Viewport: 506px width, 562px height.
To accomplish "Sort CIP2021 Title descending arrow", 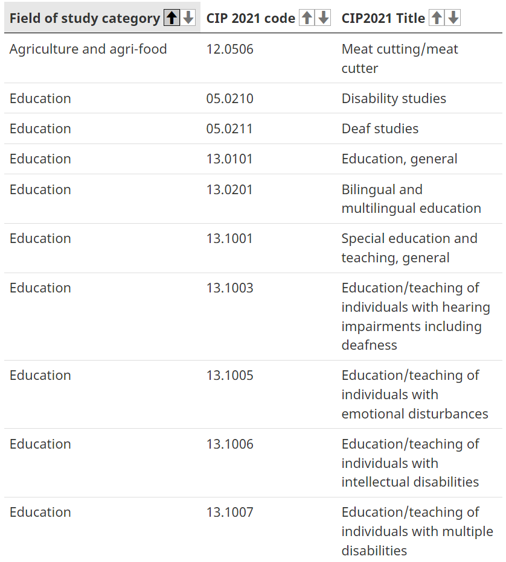I will click(453, 17).
